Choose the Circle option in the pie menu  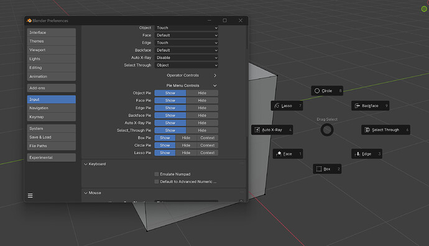(x=327, y=91)
